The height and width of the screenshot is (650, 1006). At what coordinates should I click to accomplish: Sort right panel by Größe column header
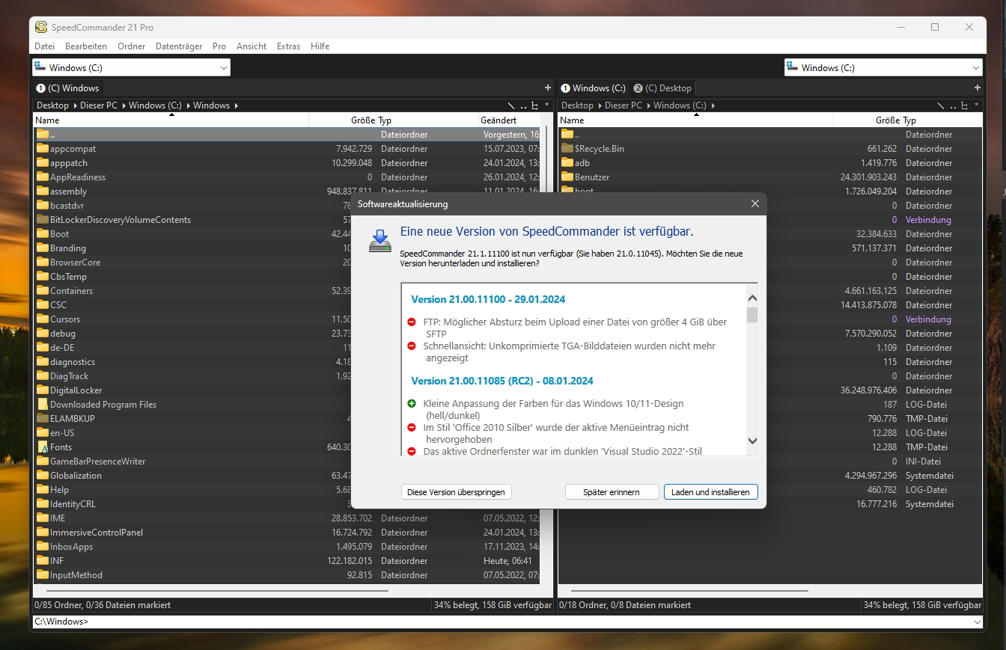click(867, 120)
